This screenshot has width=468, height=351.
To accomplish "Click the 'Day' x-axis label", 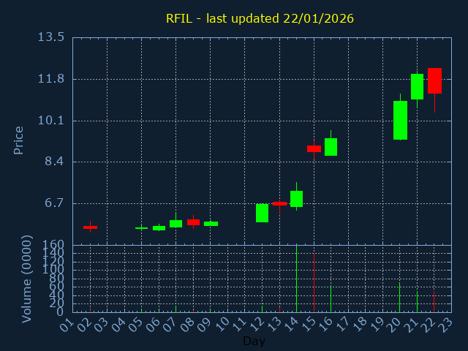I will point(254,341).
